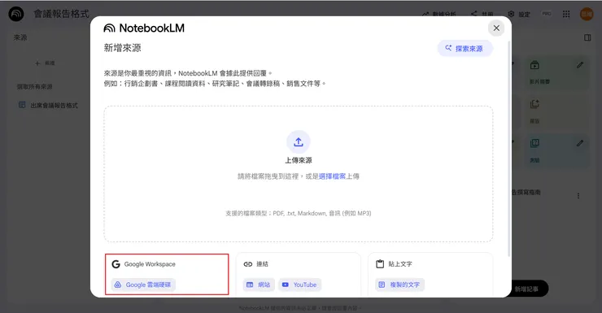Click the pencil icon on the 影片摘要 card
Viewport: 602px width, 313px height.
pos(580,65)
